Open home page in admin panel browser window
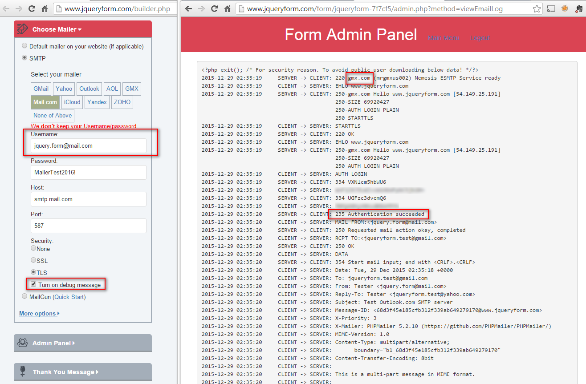 click(x=228, y=8)
